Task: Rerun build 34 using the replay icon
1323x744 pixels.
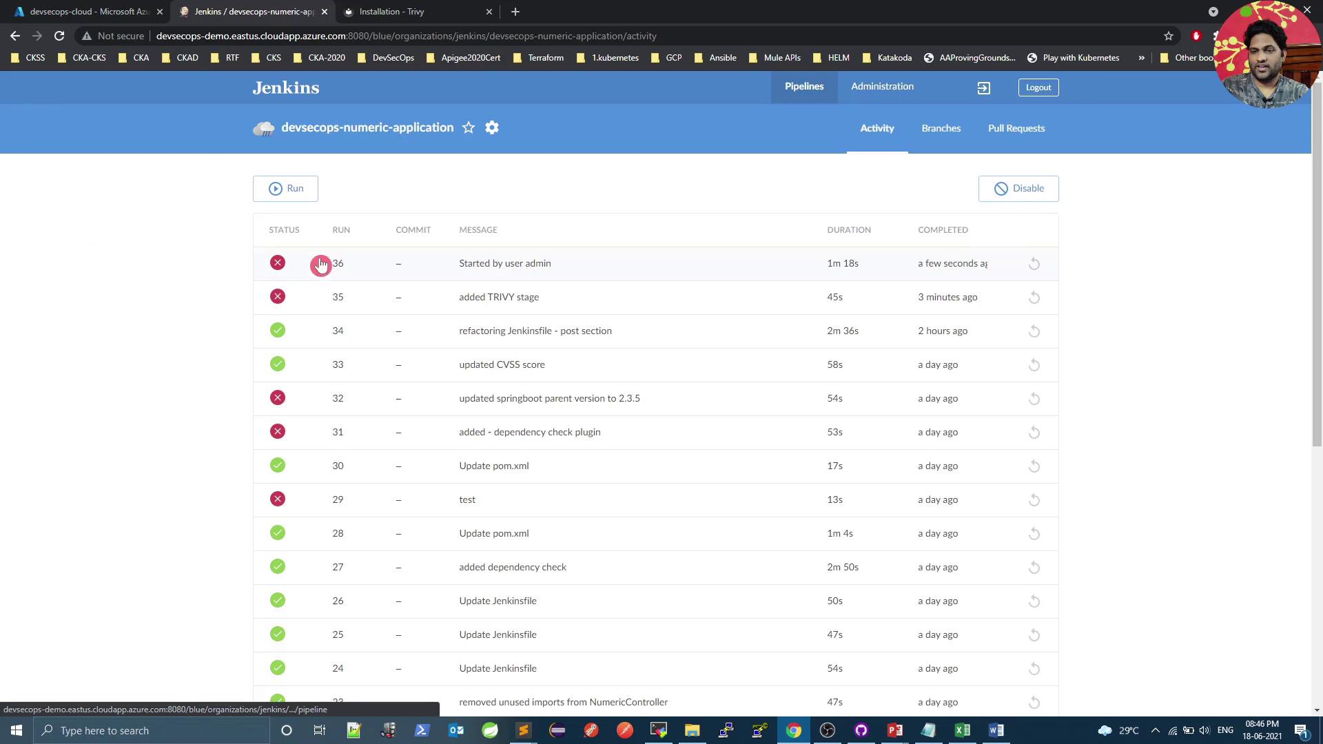Action: [1034, 331]
